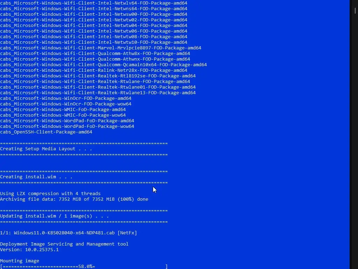Select the Intel-Netwlv64-FOD-Package line
The image size is (358, 269).
pos(94,3)
